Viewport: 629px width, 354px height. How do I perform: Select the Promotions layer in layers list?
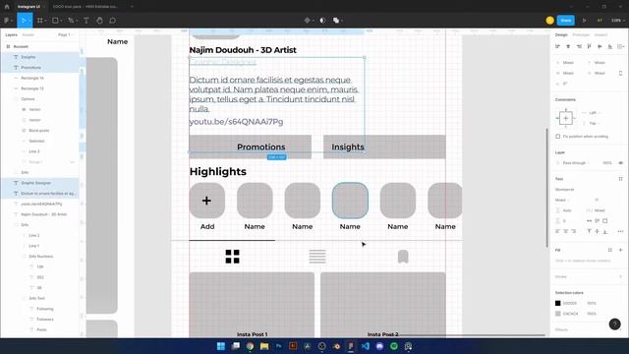(39, 68)
